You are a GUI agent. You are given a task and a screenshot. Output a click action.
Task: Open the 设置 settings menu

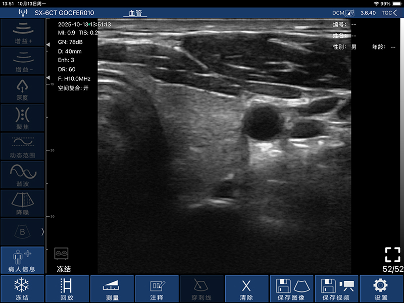click(x=380, y=289)
